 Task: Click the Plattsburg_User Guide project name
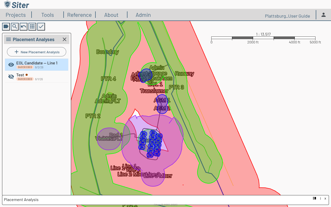(x=287, y=16)
